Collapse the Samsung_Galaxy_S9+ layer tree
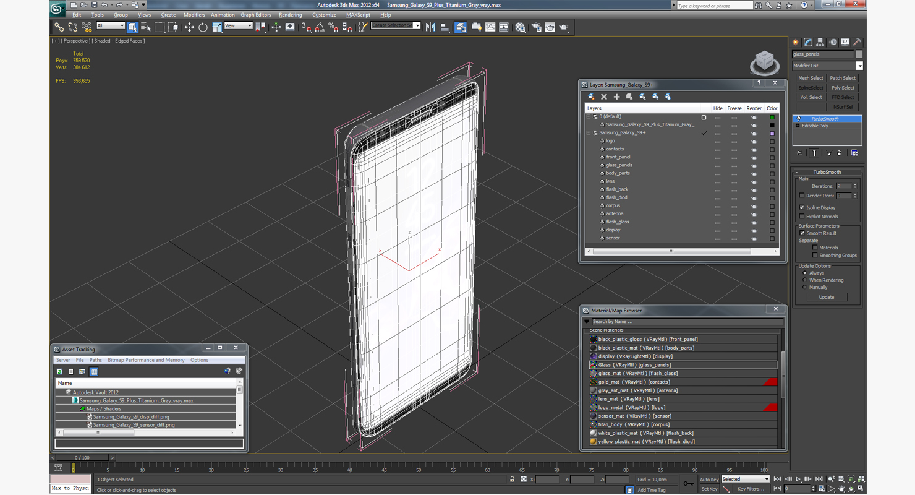Viewport: 915px width, 495px height. tap(589, 133)
